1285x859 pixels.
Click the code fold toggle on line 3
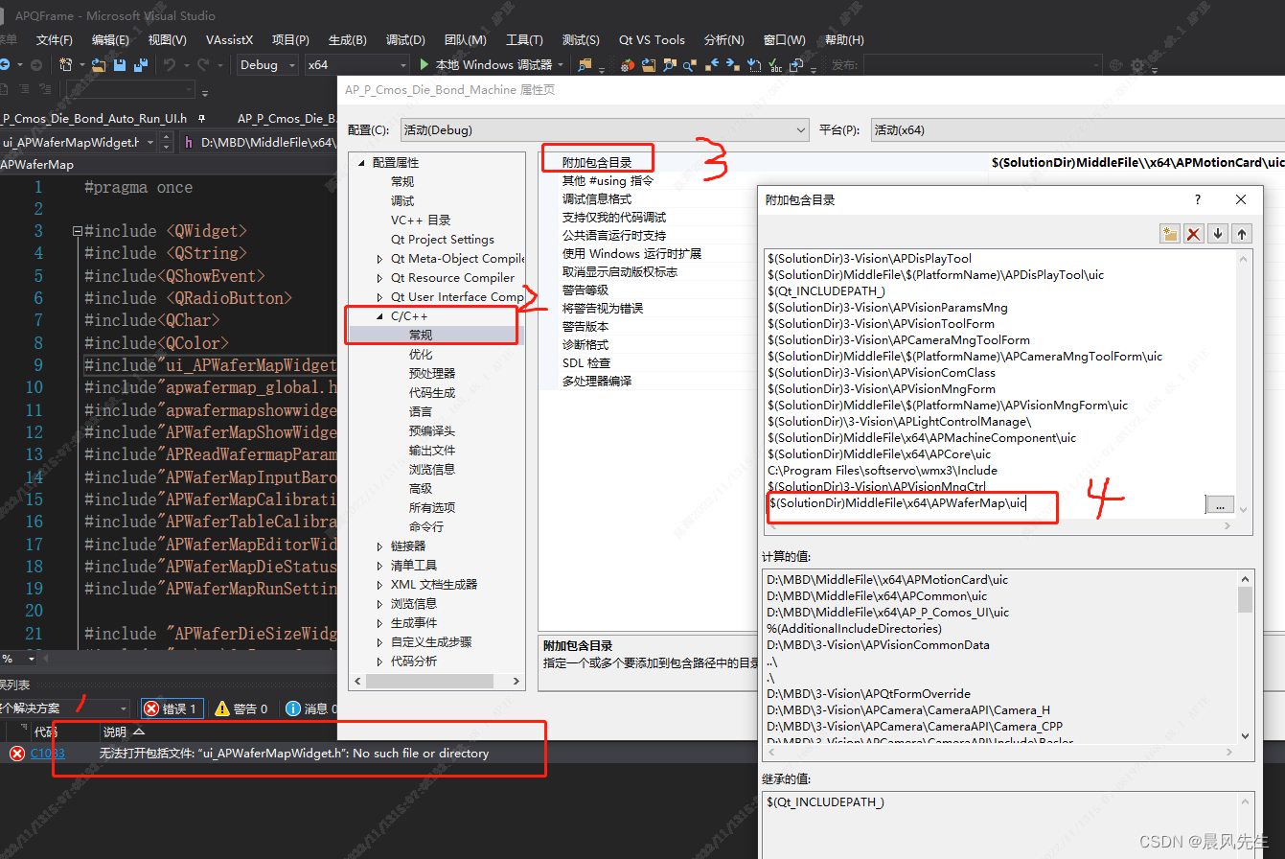78,231
